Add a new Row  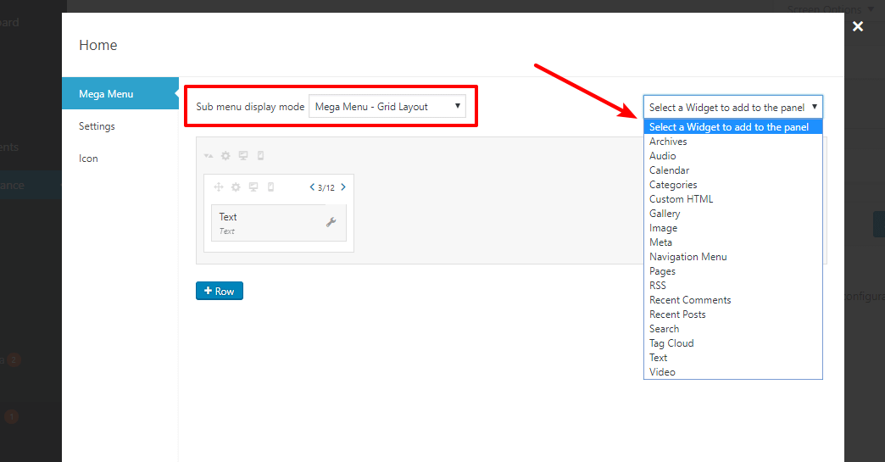220,291
